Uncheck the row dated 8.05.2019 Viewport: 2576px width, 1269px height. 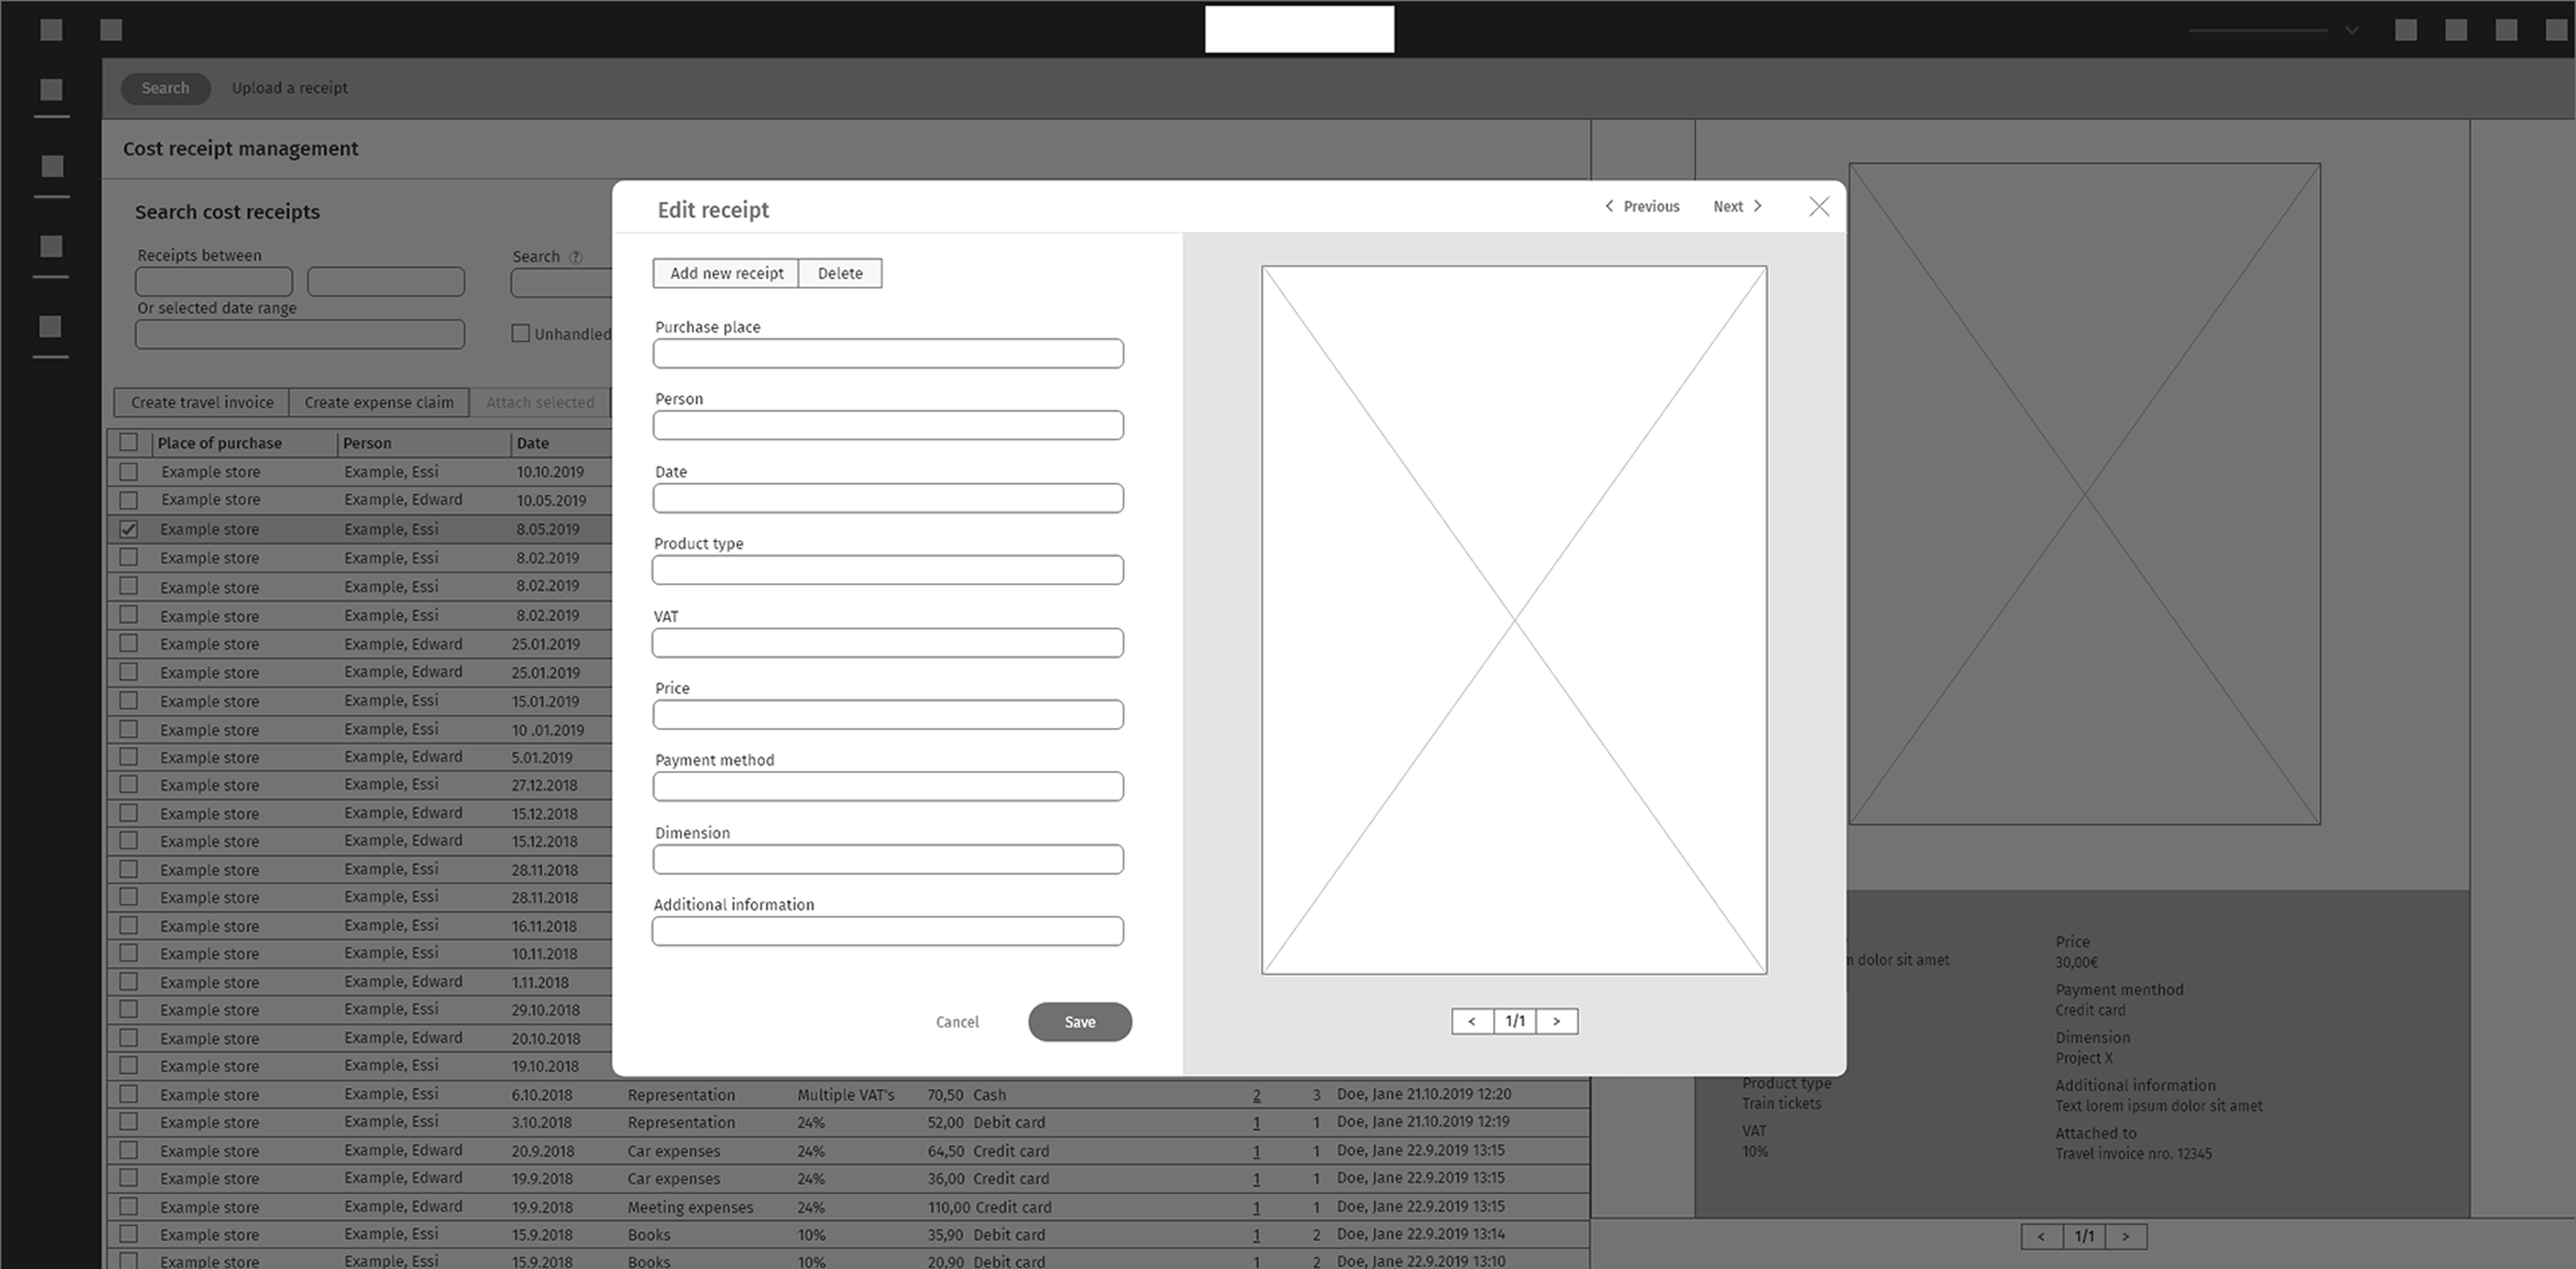point(128,528)
